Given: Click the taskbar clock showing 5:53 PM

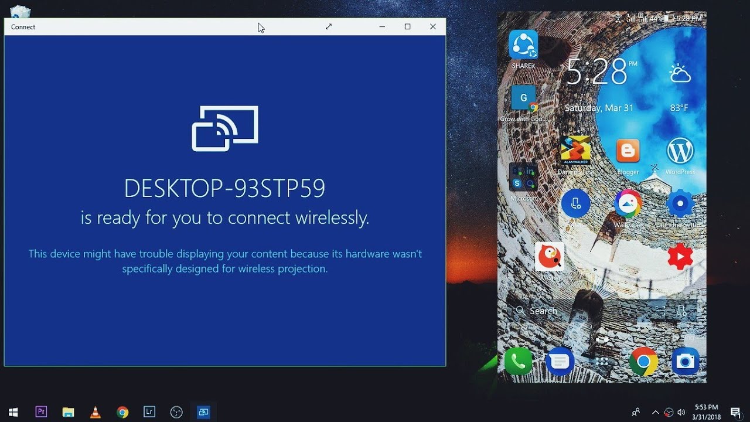Looking at the screenshot, I should (706, 412).
